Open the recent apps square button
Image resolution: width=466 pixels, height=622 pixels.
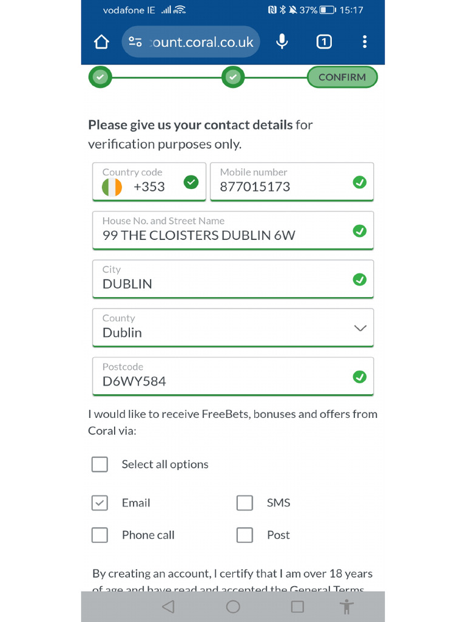[297, 606]
